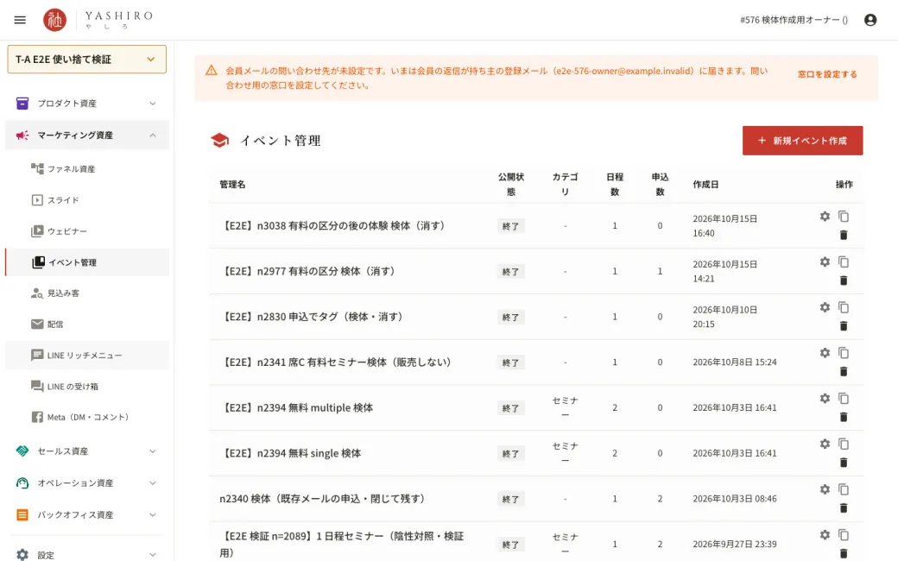
Task: Open settings gear for n3038 event
Action: (825, 217)
